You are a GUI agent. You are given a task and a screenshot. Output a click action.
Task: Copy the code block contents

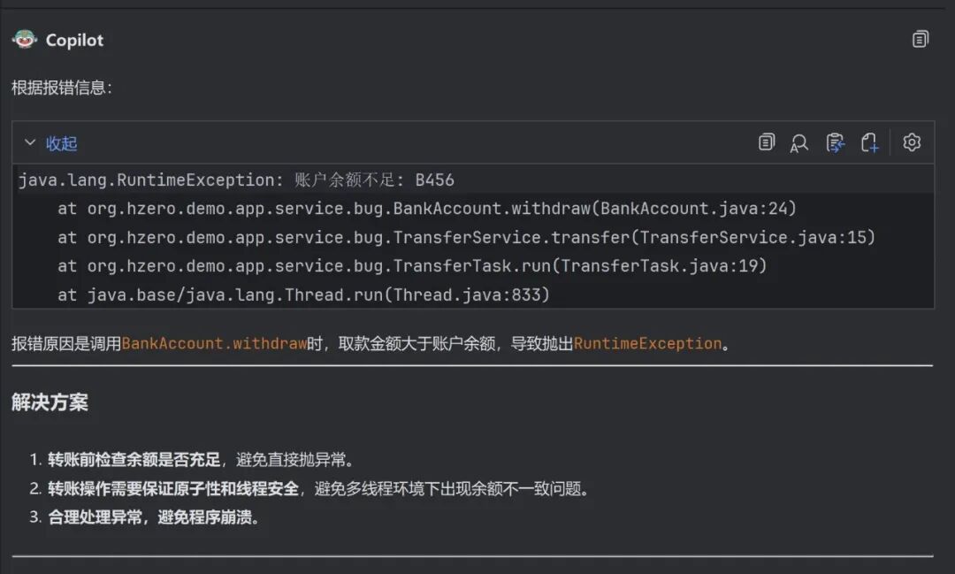pyautogui.click(x=767, y=142)
